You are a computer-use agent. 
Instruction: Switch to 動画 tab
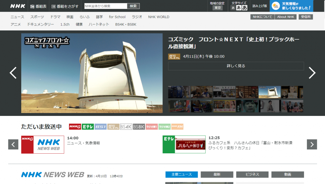tap(288, 174)
